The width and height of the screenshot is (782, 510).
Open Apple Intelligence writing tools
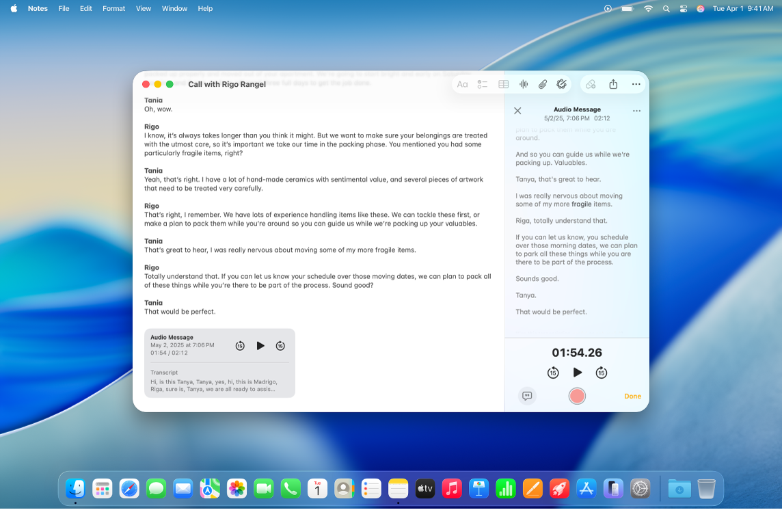click(x=562, y=83)
